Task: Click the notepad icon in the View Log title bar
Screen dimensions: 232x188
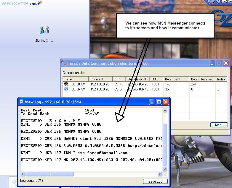Action: click(21, 102)
